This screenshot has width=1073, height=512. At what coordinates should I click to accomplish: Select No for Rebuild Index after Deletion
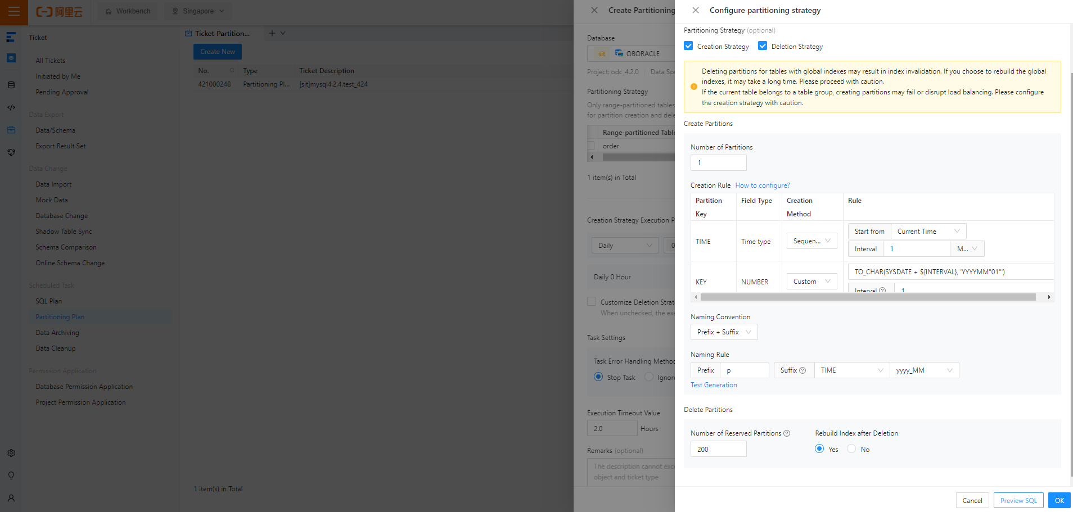tap(851, 449)
